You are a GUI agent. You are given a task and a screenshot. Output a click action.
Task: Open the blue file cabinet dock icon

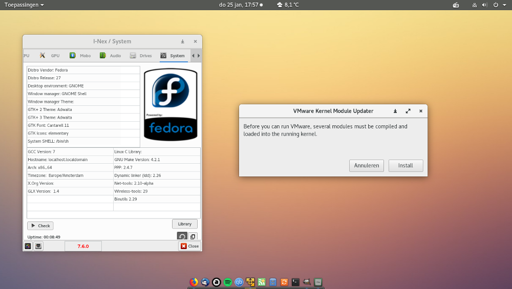[273, 282]
